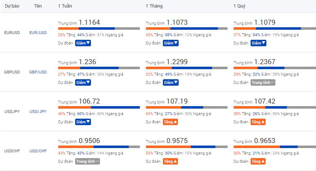
Task: Open the USD/CHF pair link
Action: (x=38, y=151)
